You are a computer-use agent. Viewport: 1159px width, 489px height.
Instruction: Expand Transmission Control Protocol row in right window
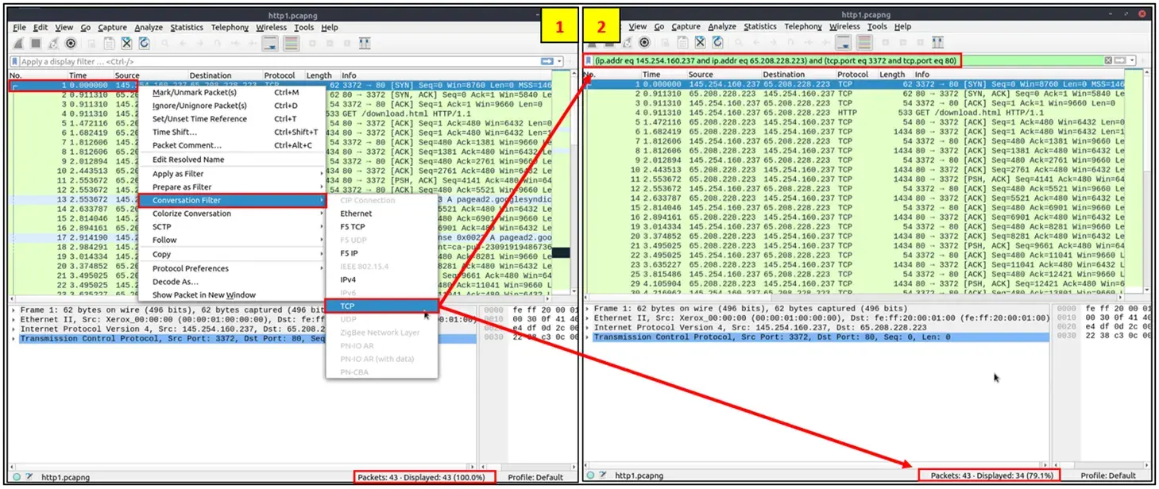tap(589, 337)
